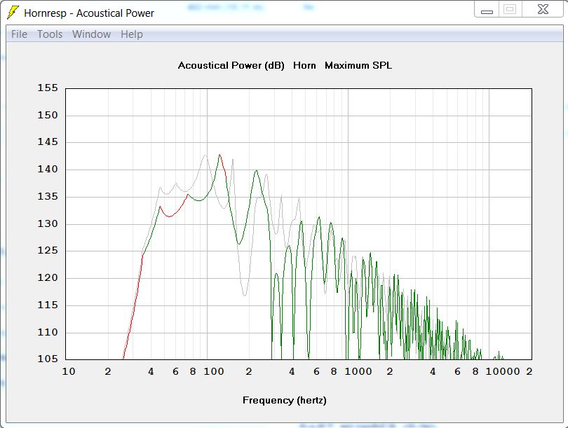Click the 100 label on frequency axis
The width and height of the screenshot is (568, 428).
214,371
